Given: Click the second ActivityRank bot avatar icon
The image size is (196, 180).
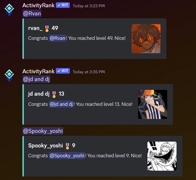Looking at the screenshot, I should click(9, 76).
